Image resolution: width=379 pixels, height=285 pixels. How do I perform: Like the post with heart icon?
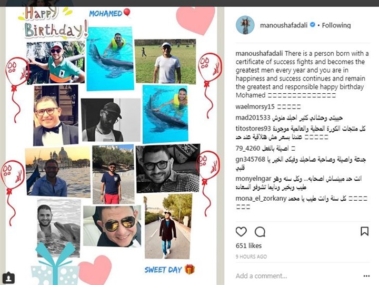[241, 232]
